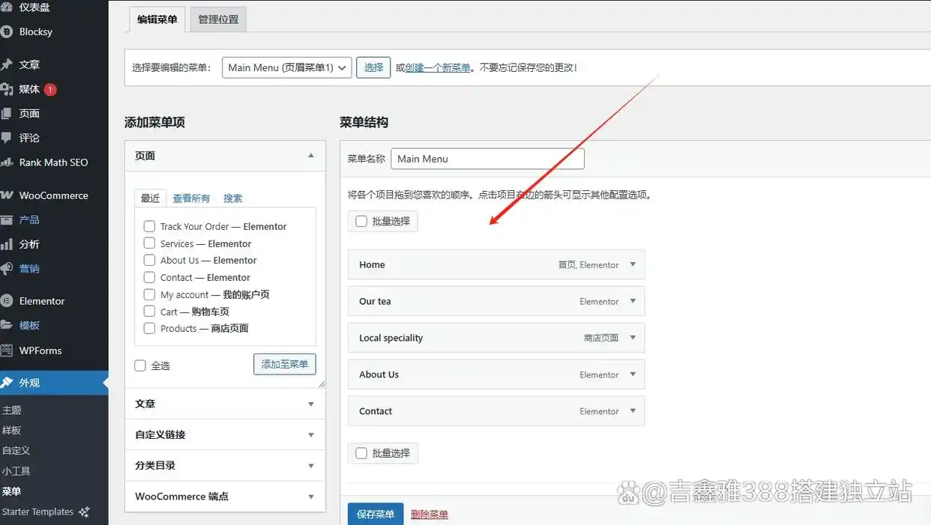The height and width of the screenshot is (525, 931).
Task: Click the 保存菜单 button
Action: pos(376,515)
